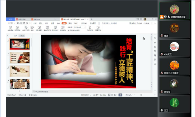
Task: Toggle the show presenter view checkbox
Action: pyautogui.click(x=68, y=30)
